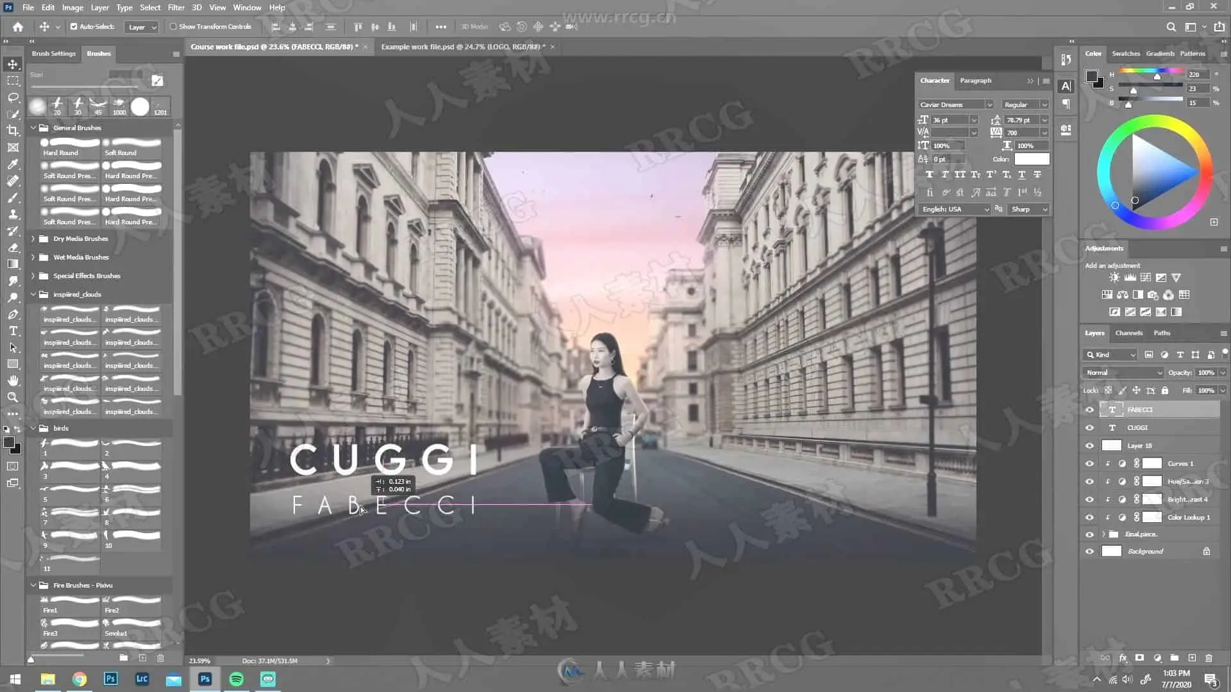The height and width of the screenshot is (692, 1231).
Task: Open Spotify from the Windows taskbar
Action: (236, 679)
